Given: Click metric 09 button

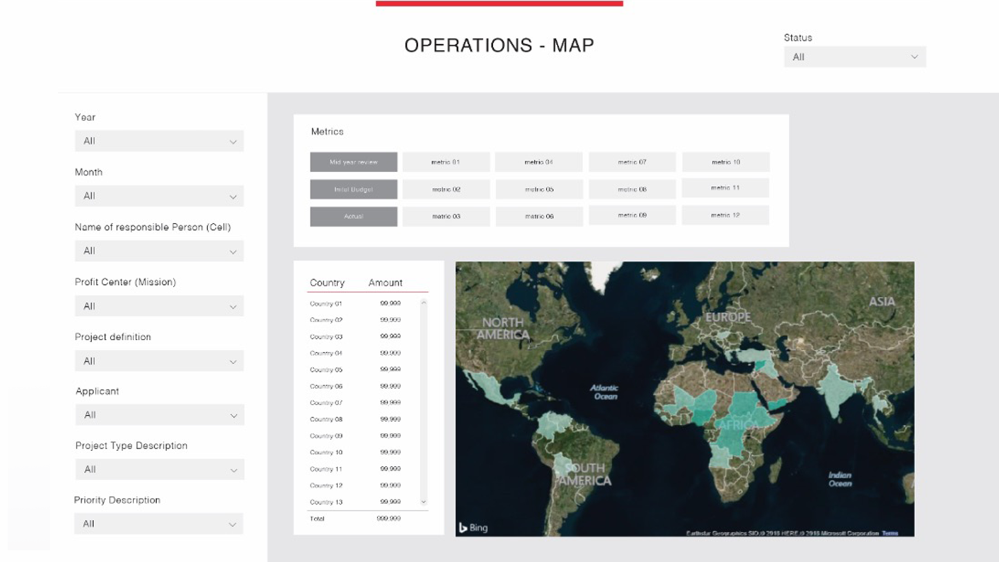Looking at the screenshot, I should coord(632,215).
